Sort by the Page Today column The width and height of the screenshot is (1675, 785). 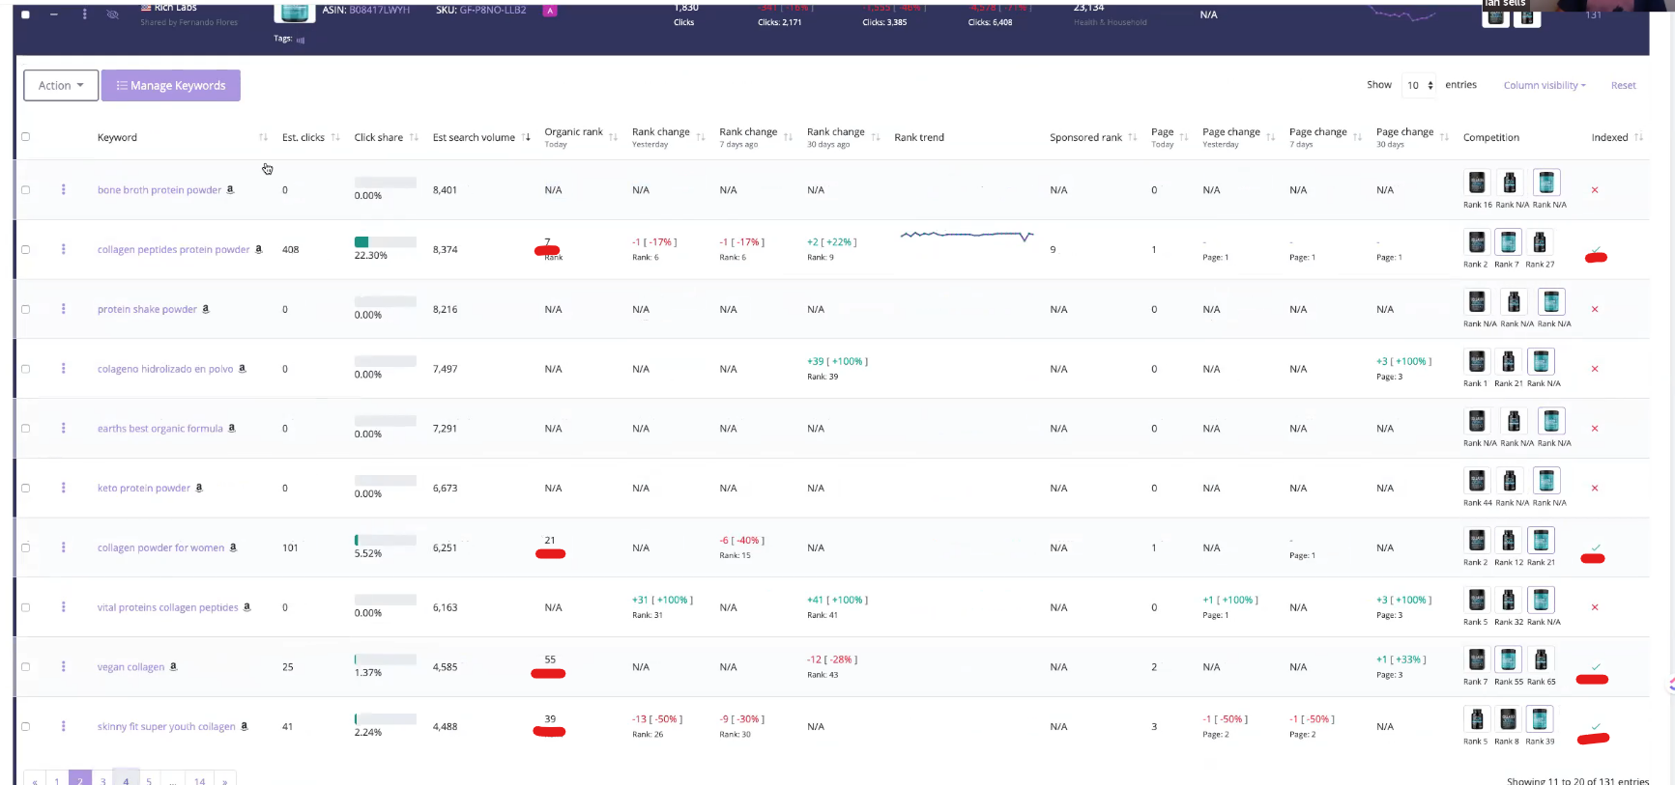click(1183, 137)
